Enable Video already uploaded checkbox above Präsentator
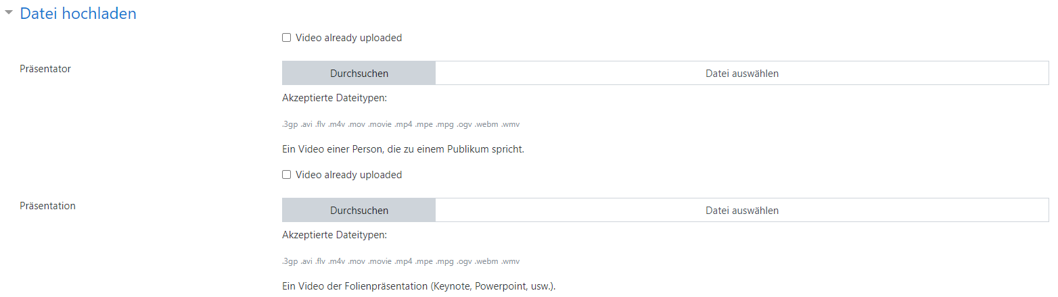The width and height of the screenshot is (1058, 297). pos(287,38)
